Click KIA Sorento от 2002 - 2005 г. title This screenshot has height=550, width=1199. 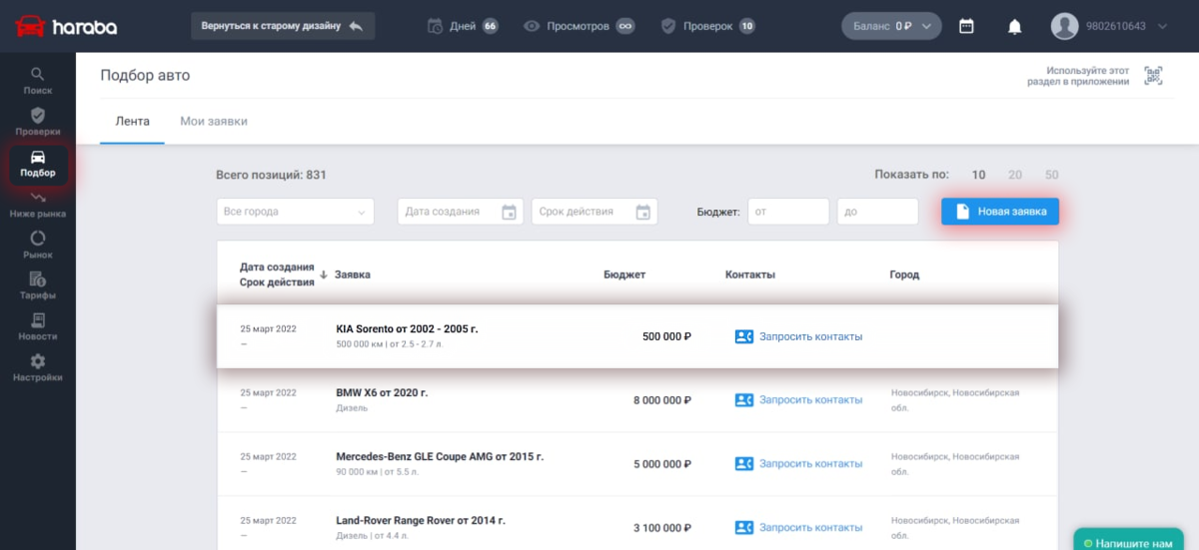(407, 328)
